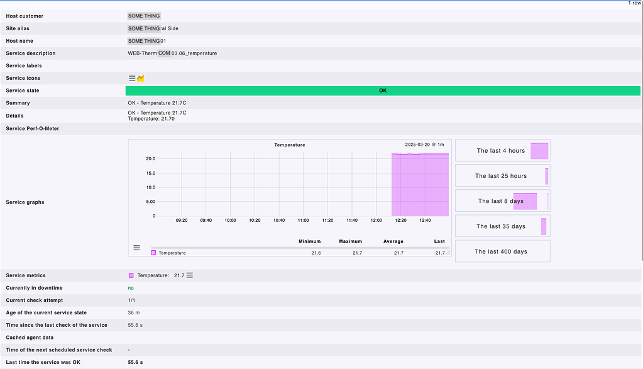Click the 'Temperature: 21.70' details line

click(x=151, y=119)
